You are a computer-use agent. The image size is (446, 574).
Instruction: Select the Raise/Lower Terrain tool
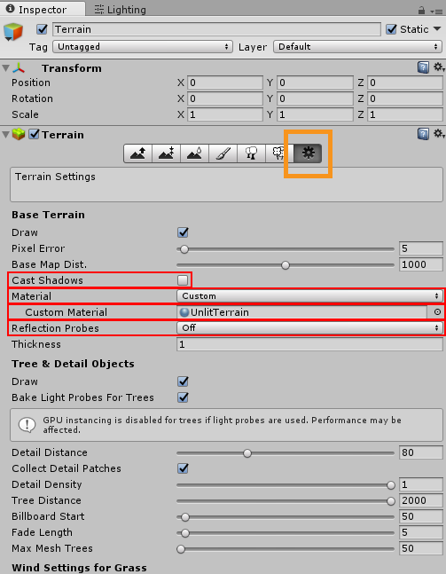138,153
